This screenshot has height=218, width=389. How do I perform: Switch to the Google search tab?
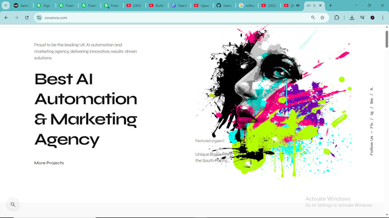coord(247,5)
